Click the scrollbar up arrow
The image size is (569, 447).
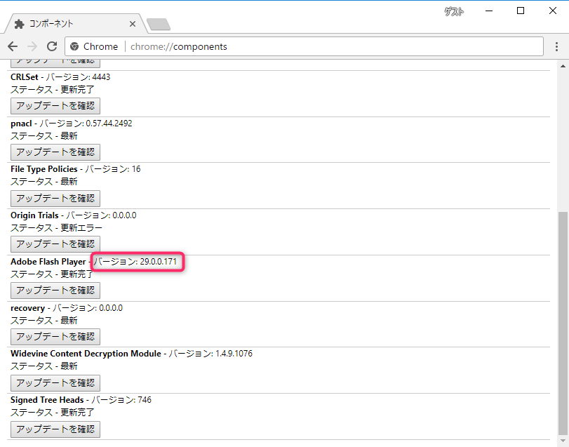click(563, 65)
